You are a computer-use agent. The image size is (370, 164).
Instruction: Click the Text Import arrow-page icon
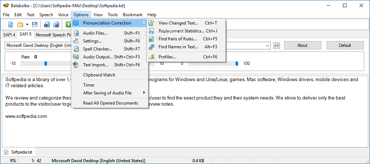(76, 65)
